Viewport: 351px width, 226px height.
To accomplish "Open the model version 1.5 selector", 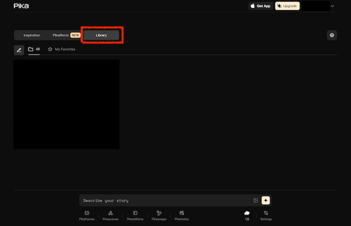I will click(247, 215).
